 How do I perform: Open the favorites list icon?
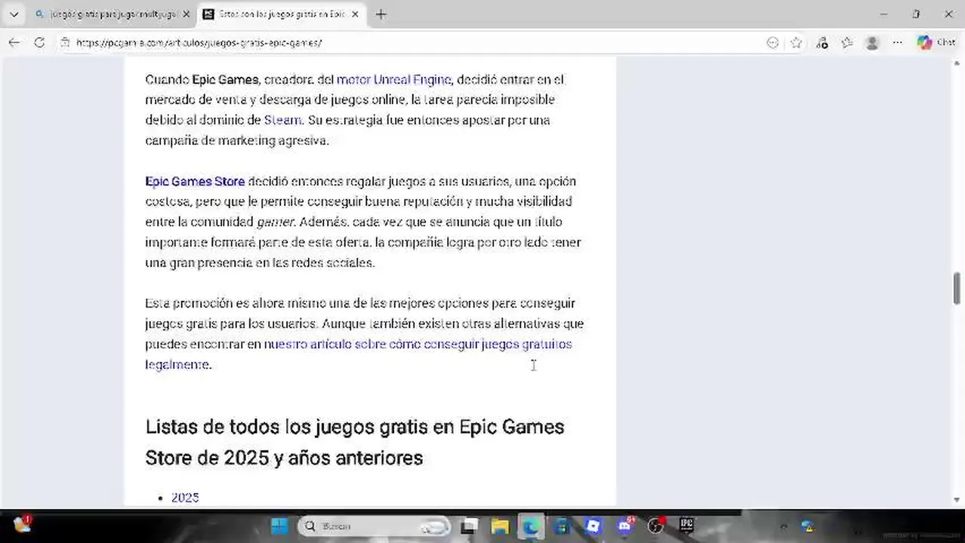(847, 43)
